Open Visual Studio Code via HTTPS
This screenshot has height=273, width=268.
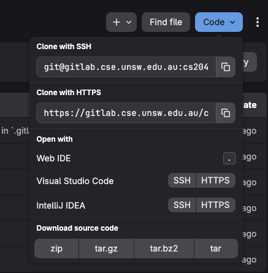216,180
